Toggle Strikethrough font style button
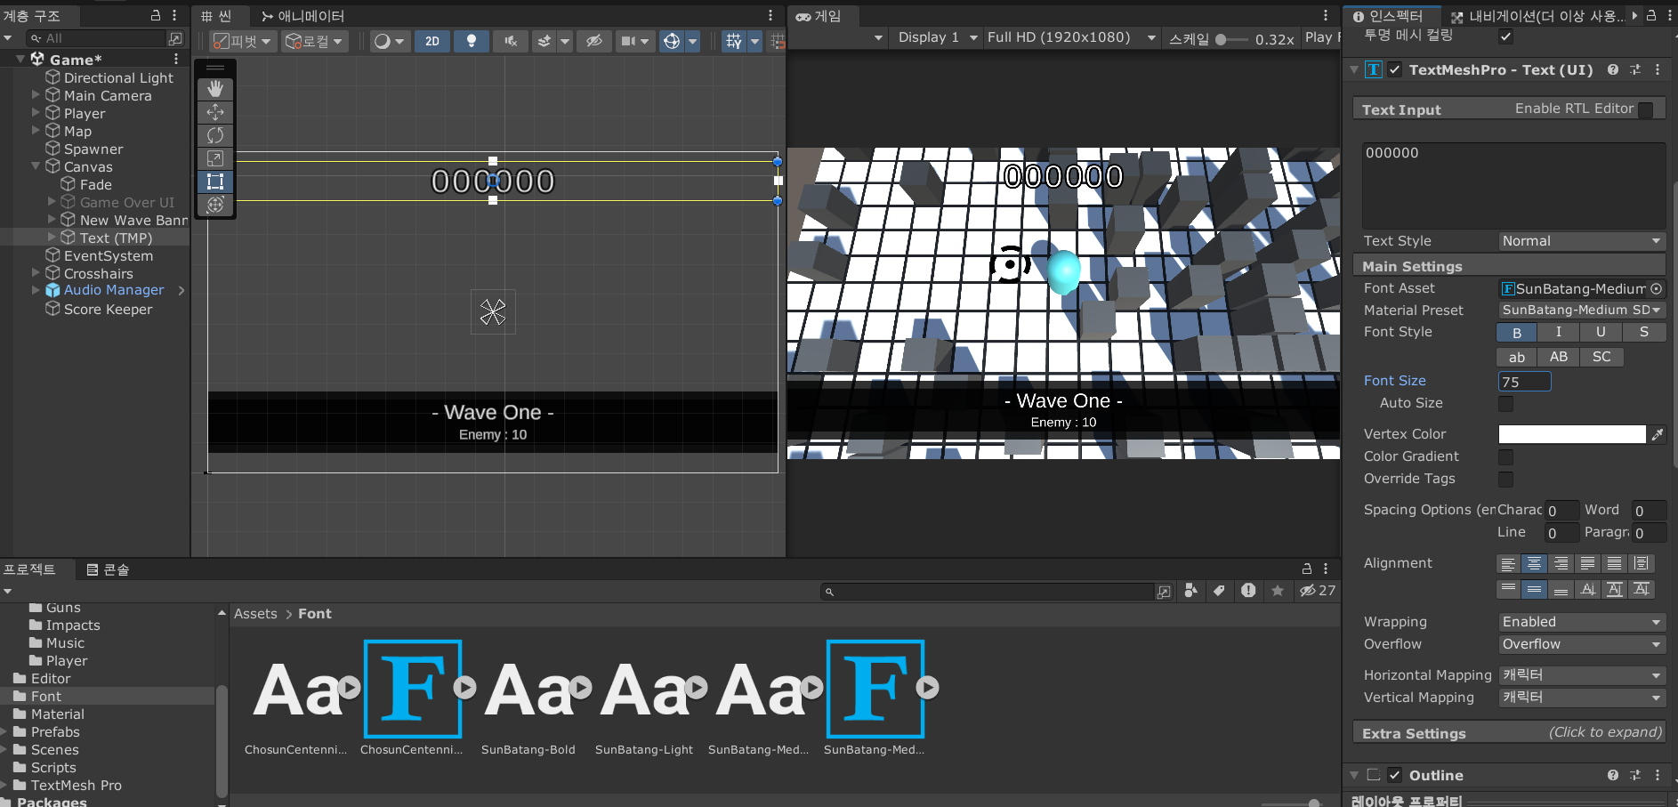Screen dimensions: 1678x807 pyautogui.click(x=1644, y=332)
